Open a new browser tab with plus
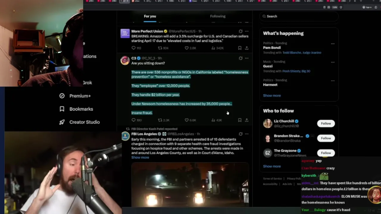Image resolution: width=381 pixels, height=214 pixels. [x=355, y=1]
